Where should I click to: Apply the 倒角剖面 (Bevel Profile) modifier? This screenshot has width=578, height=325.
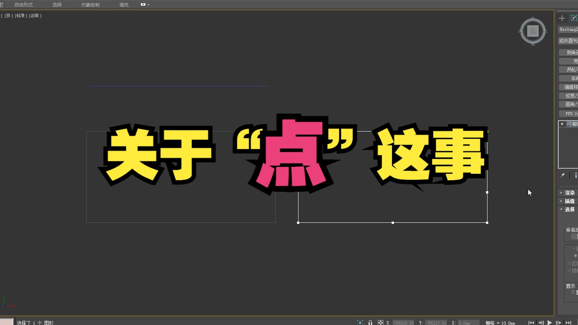569,52
